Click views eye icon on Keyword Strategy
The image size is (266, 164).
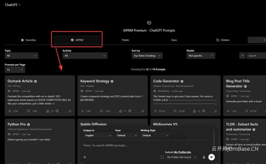coord(83,111)
